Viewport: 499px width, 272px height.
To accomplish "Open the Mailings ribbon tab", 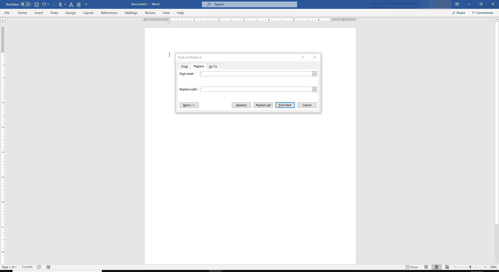I will click(131, 13).
